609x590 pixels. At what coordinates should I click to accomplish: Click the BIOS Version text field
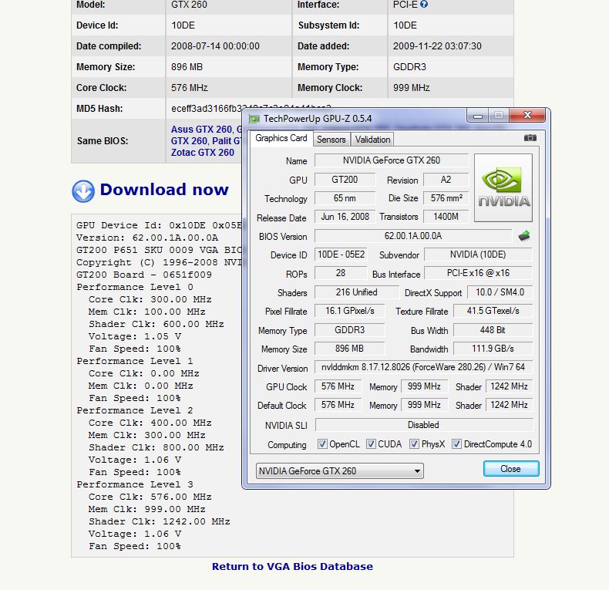pos(412,236)
